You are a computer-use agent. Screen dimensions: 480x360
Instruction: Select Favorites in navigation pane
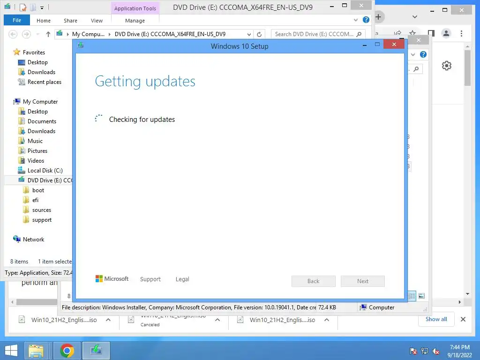pyautogui.click(x=34, y=52)
